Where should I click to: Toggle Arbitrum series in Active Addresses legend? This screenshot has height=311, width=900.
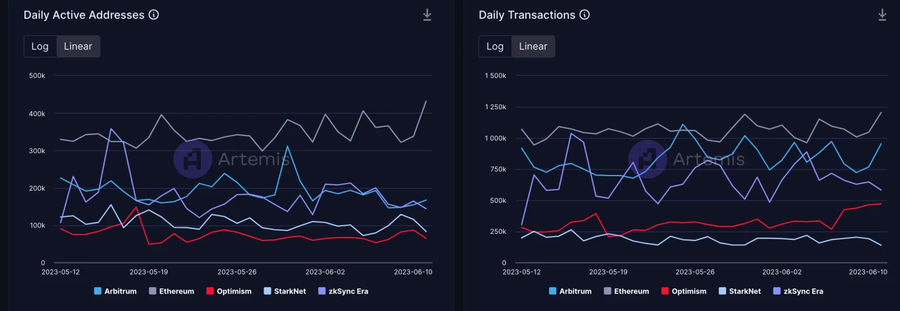coord(115,291)
